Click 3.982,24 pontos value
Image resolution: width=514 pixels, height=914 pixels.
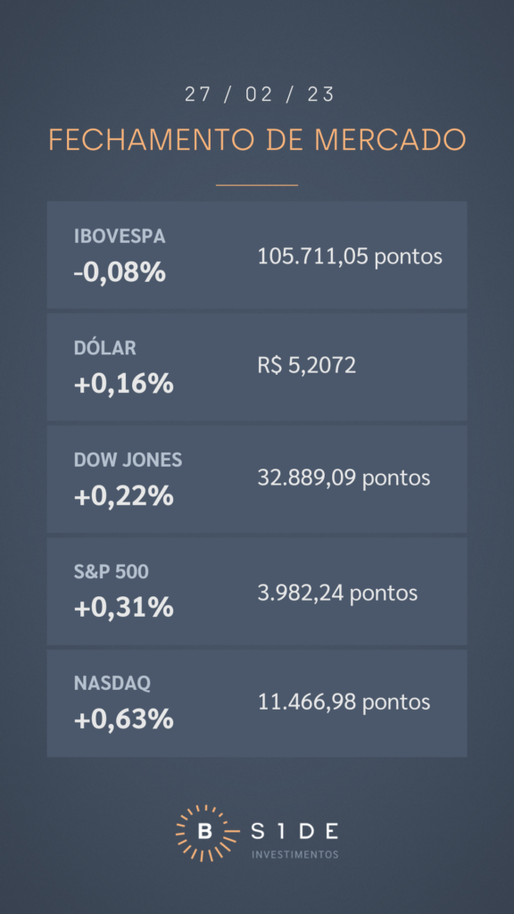(337, 593)
